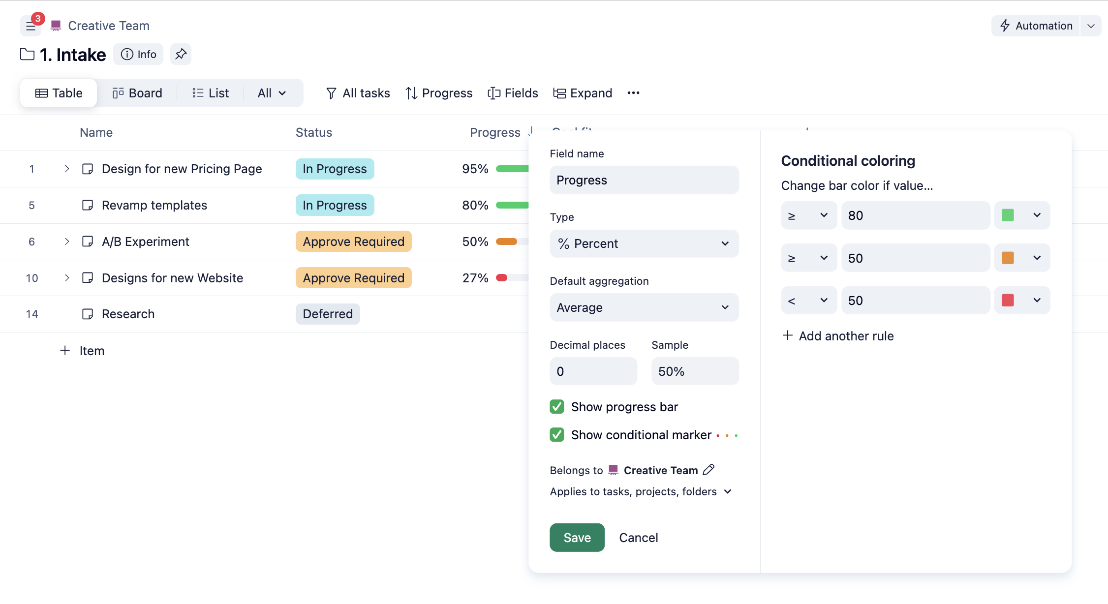
Task: Open the three-dots more options menu
Action: click(x=633, y=93)
